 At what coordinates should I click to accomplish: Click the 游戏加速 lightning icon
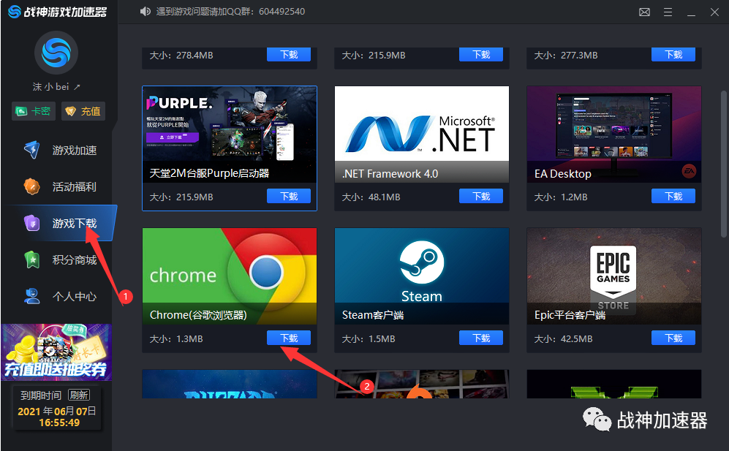click(31, 150)
